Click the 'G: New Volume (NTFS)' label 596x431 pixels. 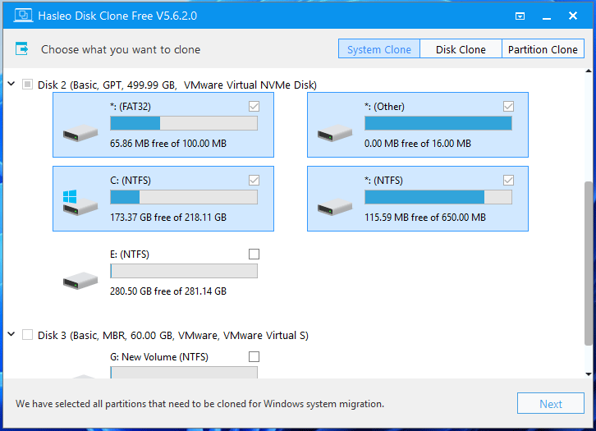159,357
